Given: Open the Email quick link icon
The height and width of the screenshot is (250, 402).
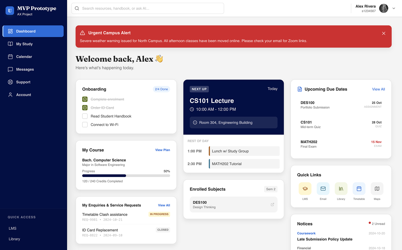Looking at the screenshot, I should pos(323,189).
